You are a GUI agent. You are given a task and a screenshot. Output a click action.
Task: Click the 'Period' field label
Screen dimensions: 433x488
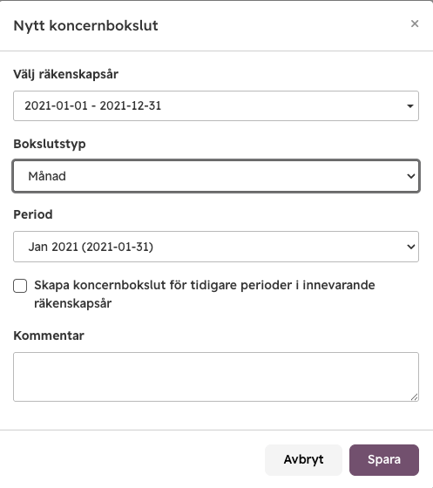[x=33, y=214]
